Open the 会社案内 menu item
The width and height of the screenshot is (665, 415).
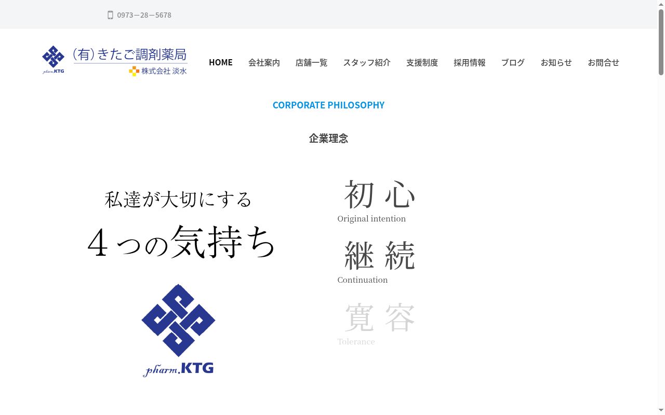[x=264, y=62]
